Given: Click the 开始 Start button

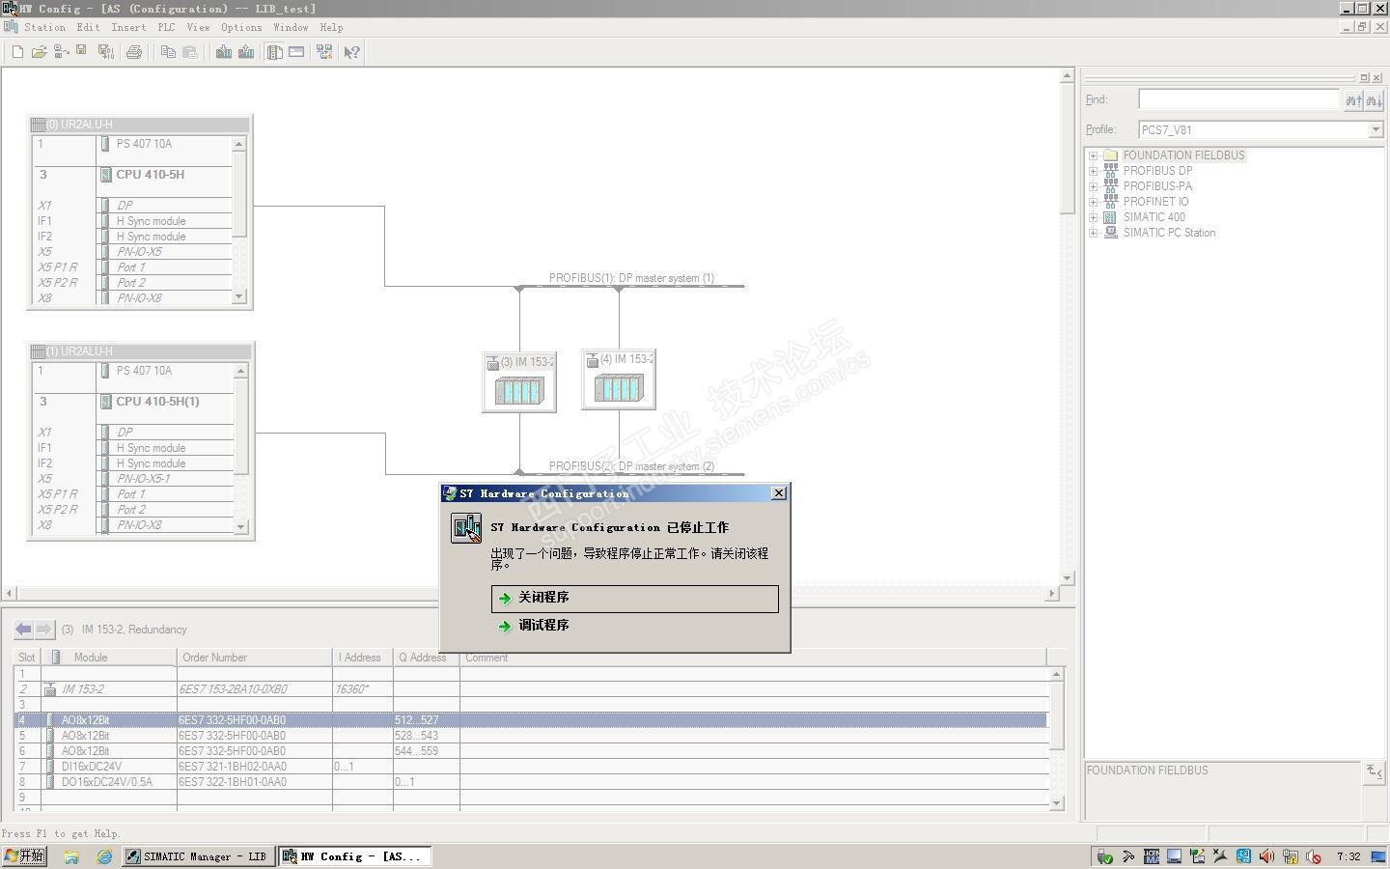Looking at the screenshot, I should tap(24, 856).
